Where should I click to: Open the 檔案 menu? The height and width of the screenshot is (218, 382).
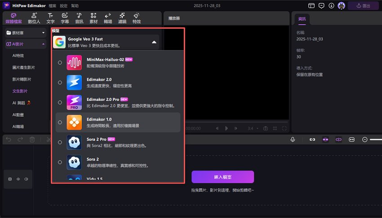tap(53, 6)
